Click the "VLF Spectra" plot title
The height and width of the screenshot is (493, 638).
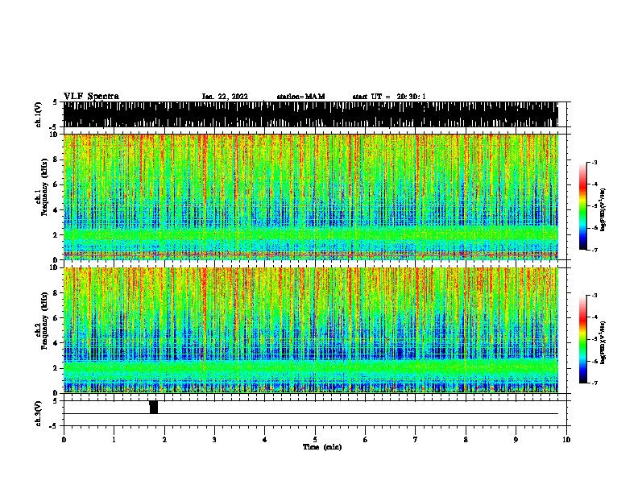tap(91, 97)
